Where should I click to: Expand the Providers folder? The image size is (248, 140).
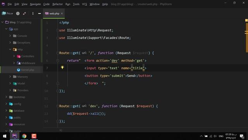pyautogui.click(x=10, y=90)
